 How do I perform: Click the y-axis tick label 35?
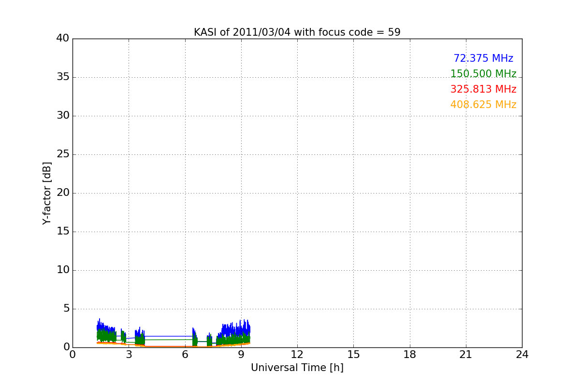pos(63,77)
